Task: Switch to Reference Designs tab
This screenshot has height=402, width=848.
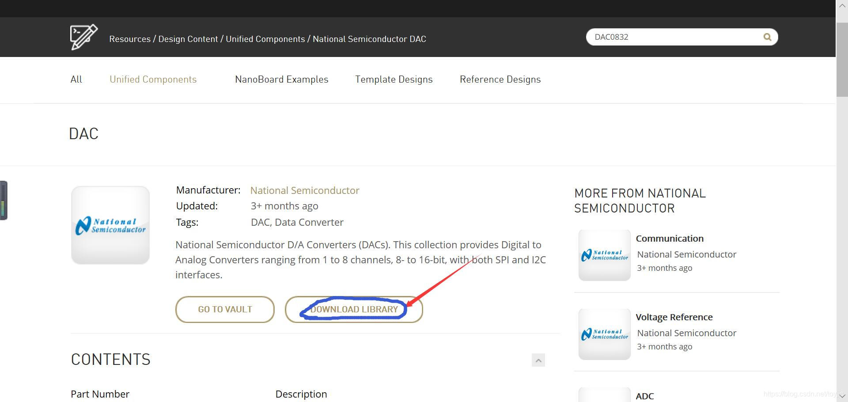Action: pyautogui.click(x=500, y=80)
